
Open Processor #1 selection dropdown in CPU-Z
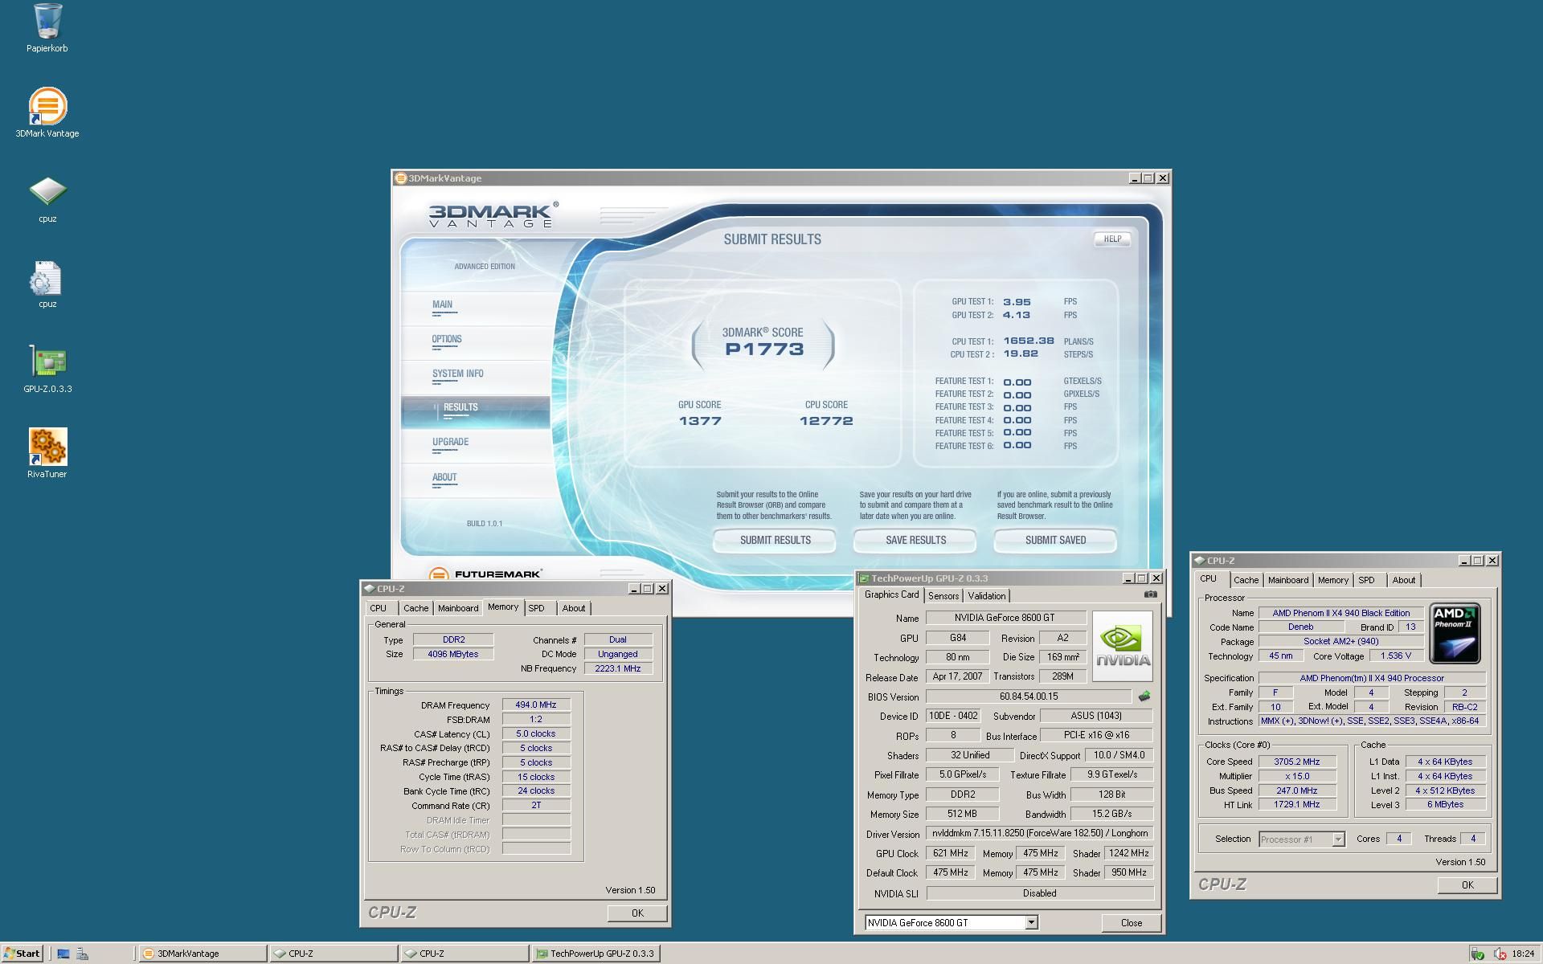(x=1338, y=839)
